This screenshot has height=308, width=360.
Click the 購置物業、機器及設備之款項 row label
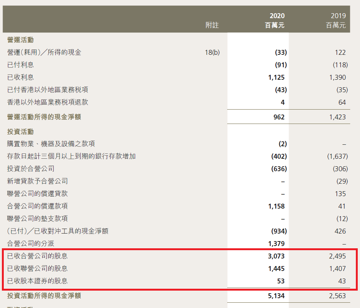point(51,144)
